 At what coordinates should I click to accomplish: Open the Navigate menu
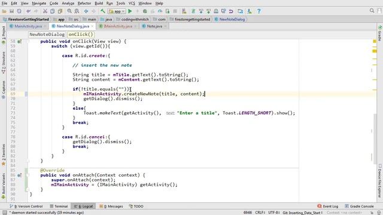pos(39,3)
